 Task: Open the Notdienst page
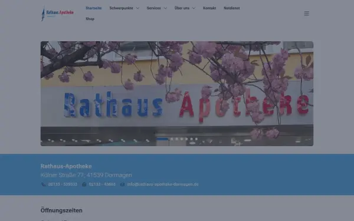[232, 8]
